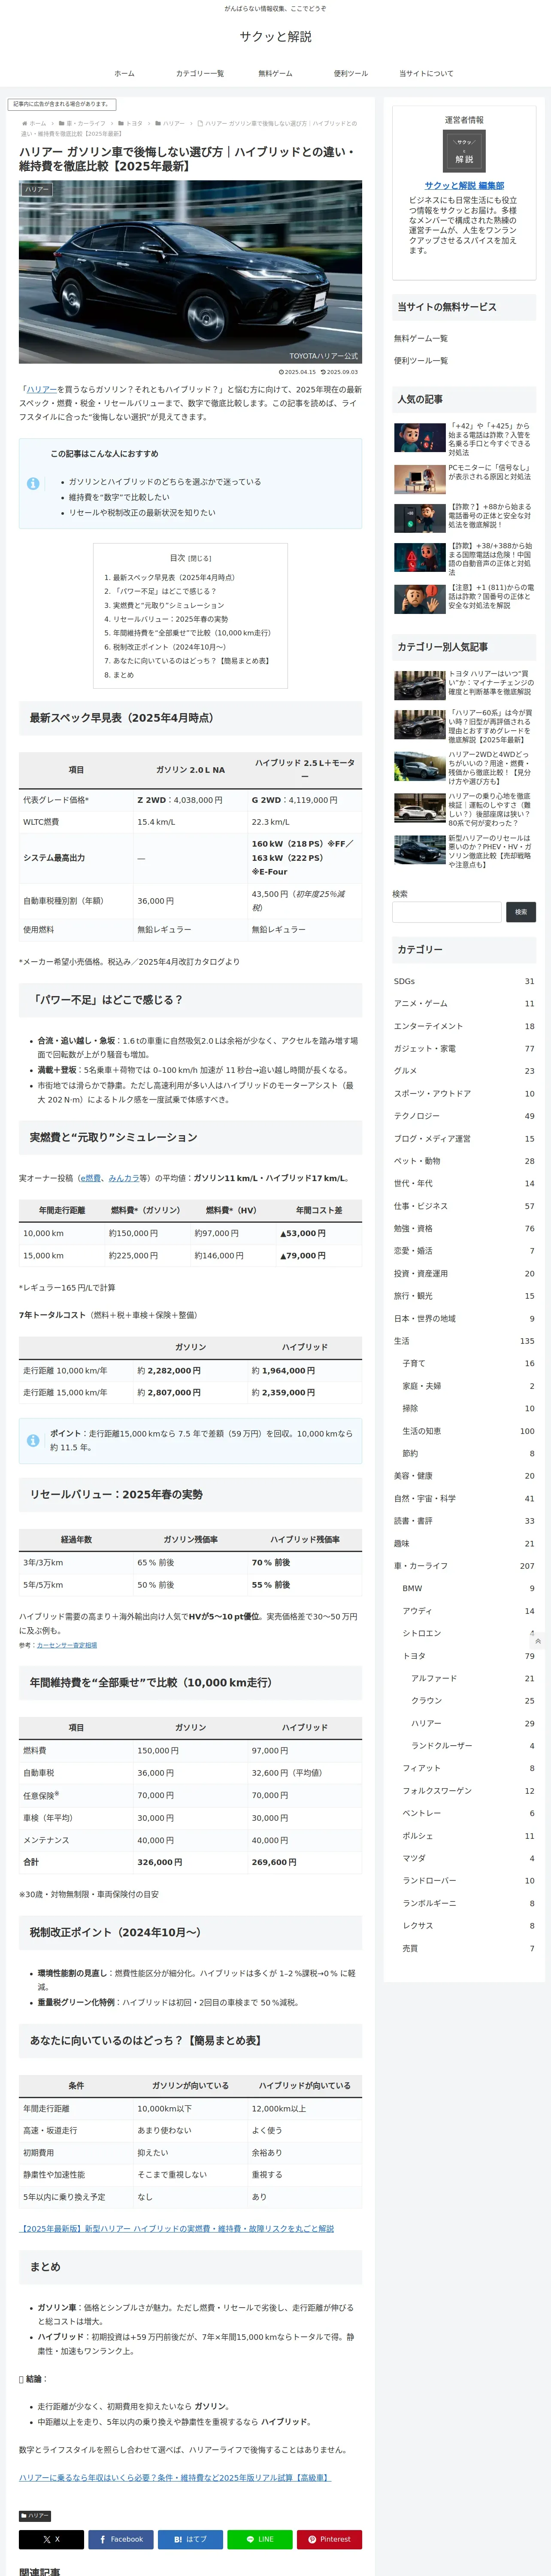Collapse the table of contents with 閉じる
Screen dimensions: 551x2576
click(x=200, y=558)
